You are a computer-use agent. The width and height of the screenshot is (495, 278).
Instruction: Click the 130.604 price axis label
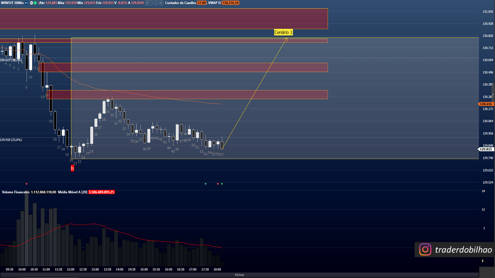coord(488,60)
